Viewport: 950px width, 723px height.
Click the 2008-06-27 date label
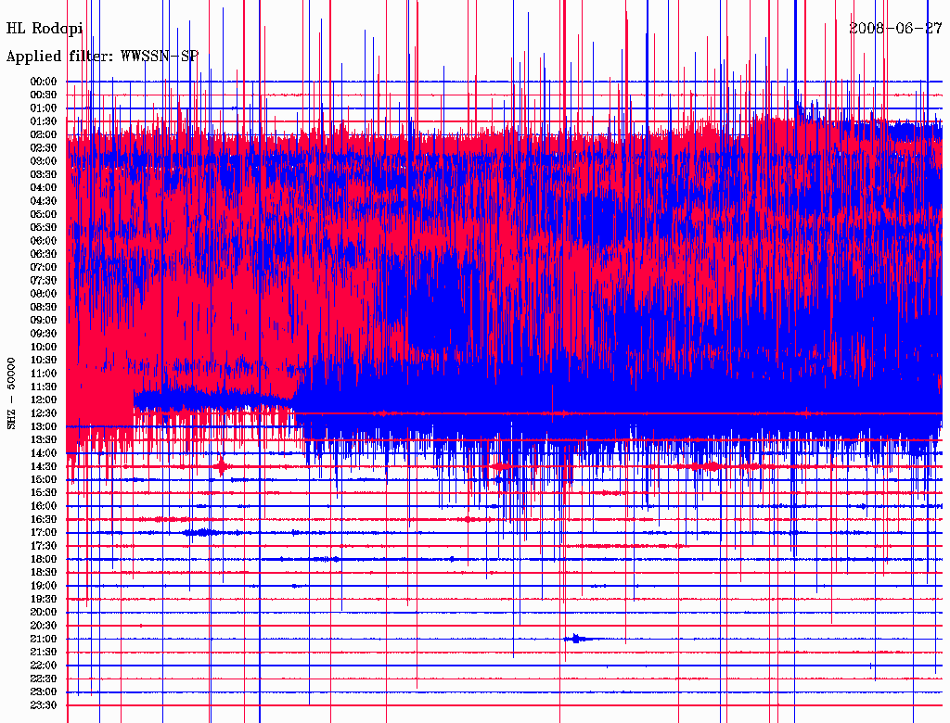[895, 28]
